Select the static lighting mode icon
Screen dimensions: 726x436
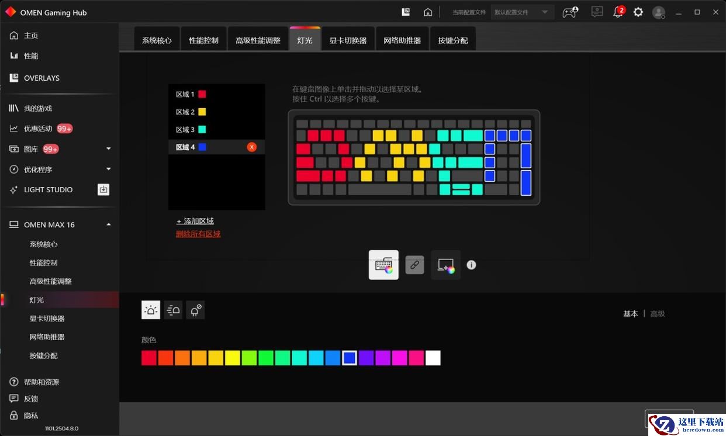[151, 310]
